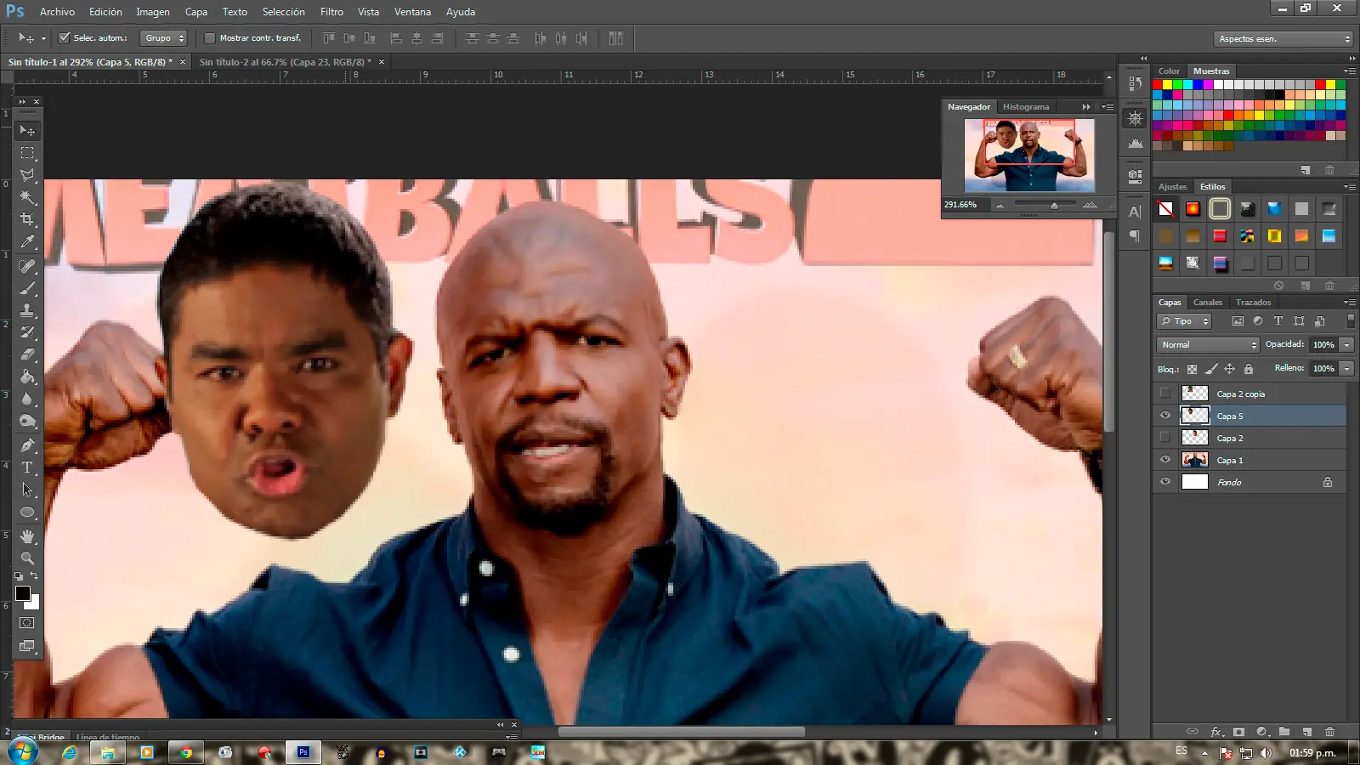
Task: Select the Pen tool
Action: [x=27, y=445]
